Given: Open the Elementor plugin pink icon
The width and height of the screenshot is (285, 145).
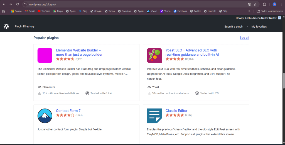Looking at the screenshot, I should click(45, 55).
